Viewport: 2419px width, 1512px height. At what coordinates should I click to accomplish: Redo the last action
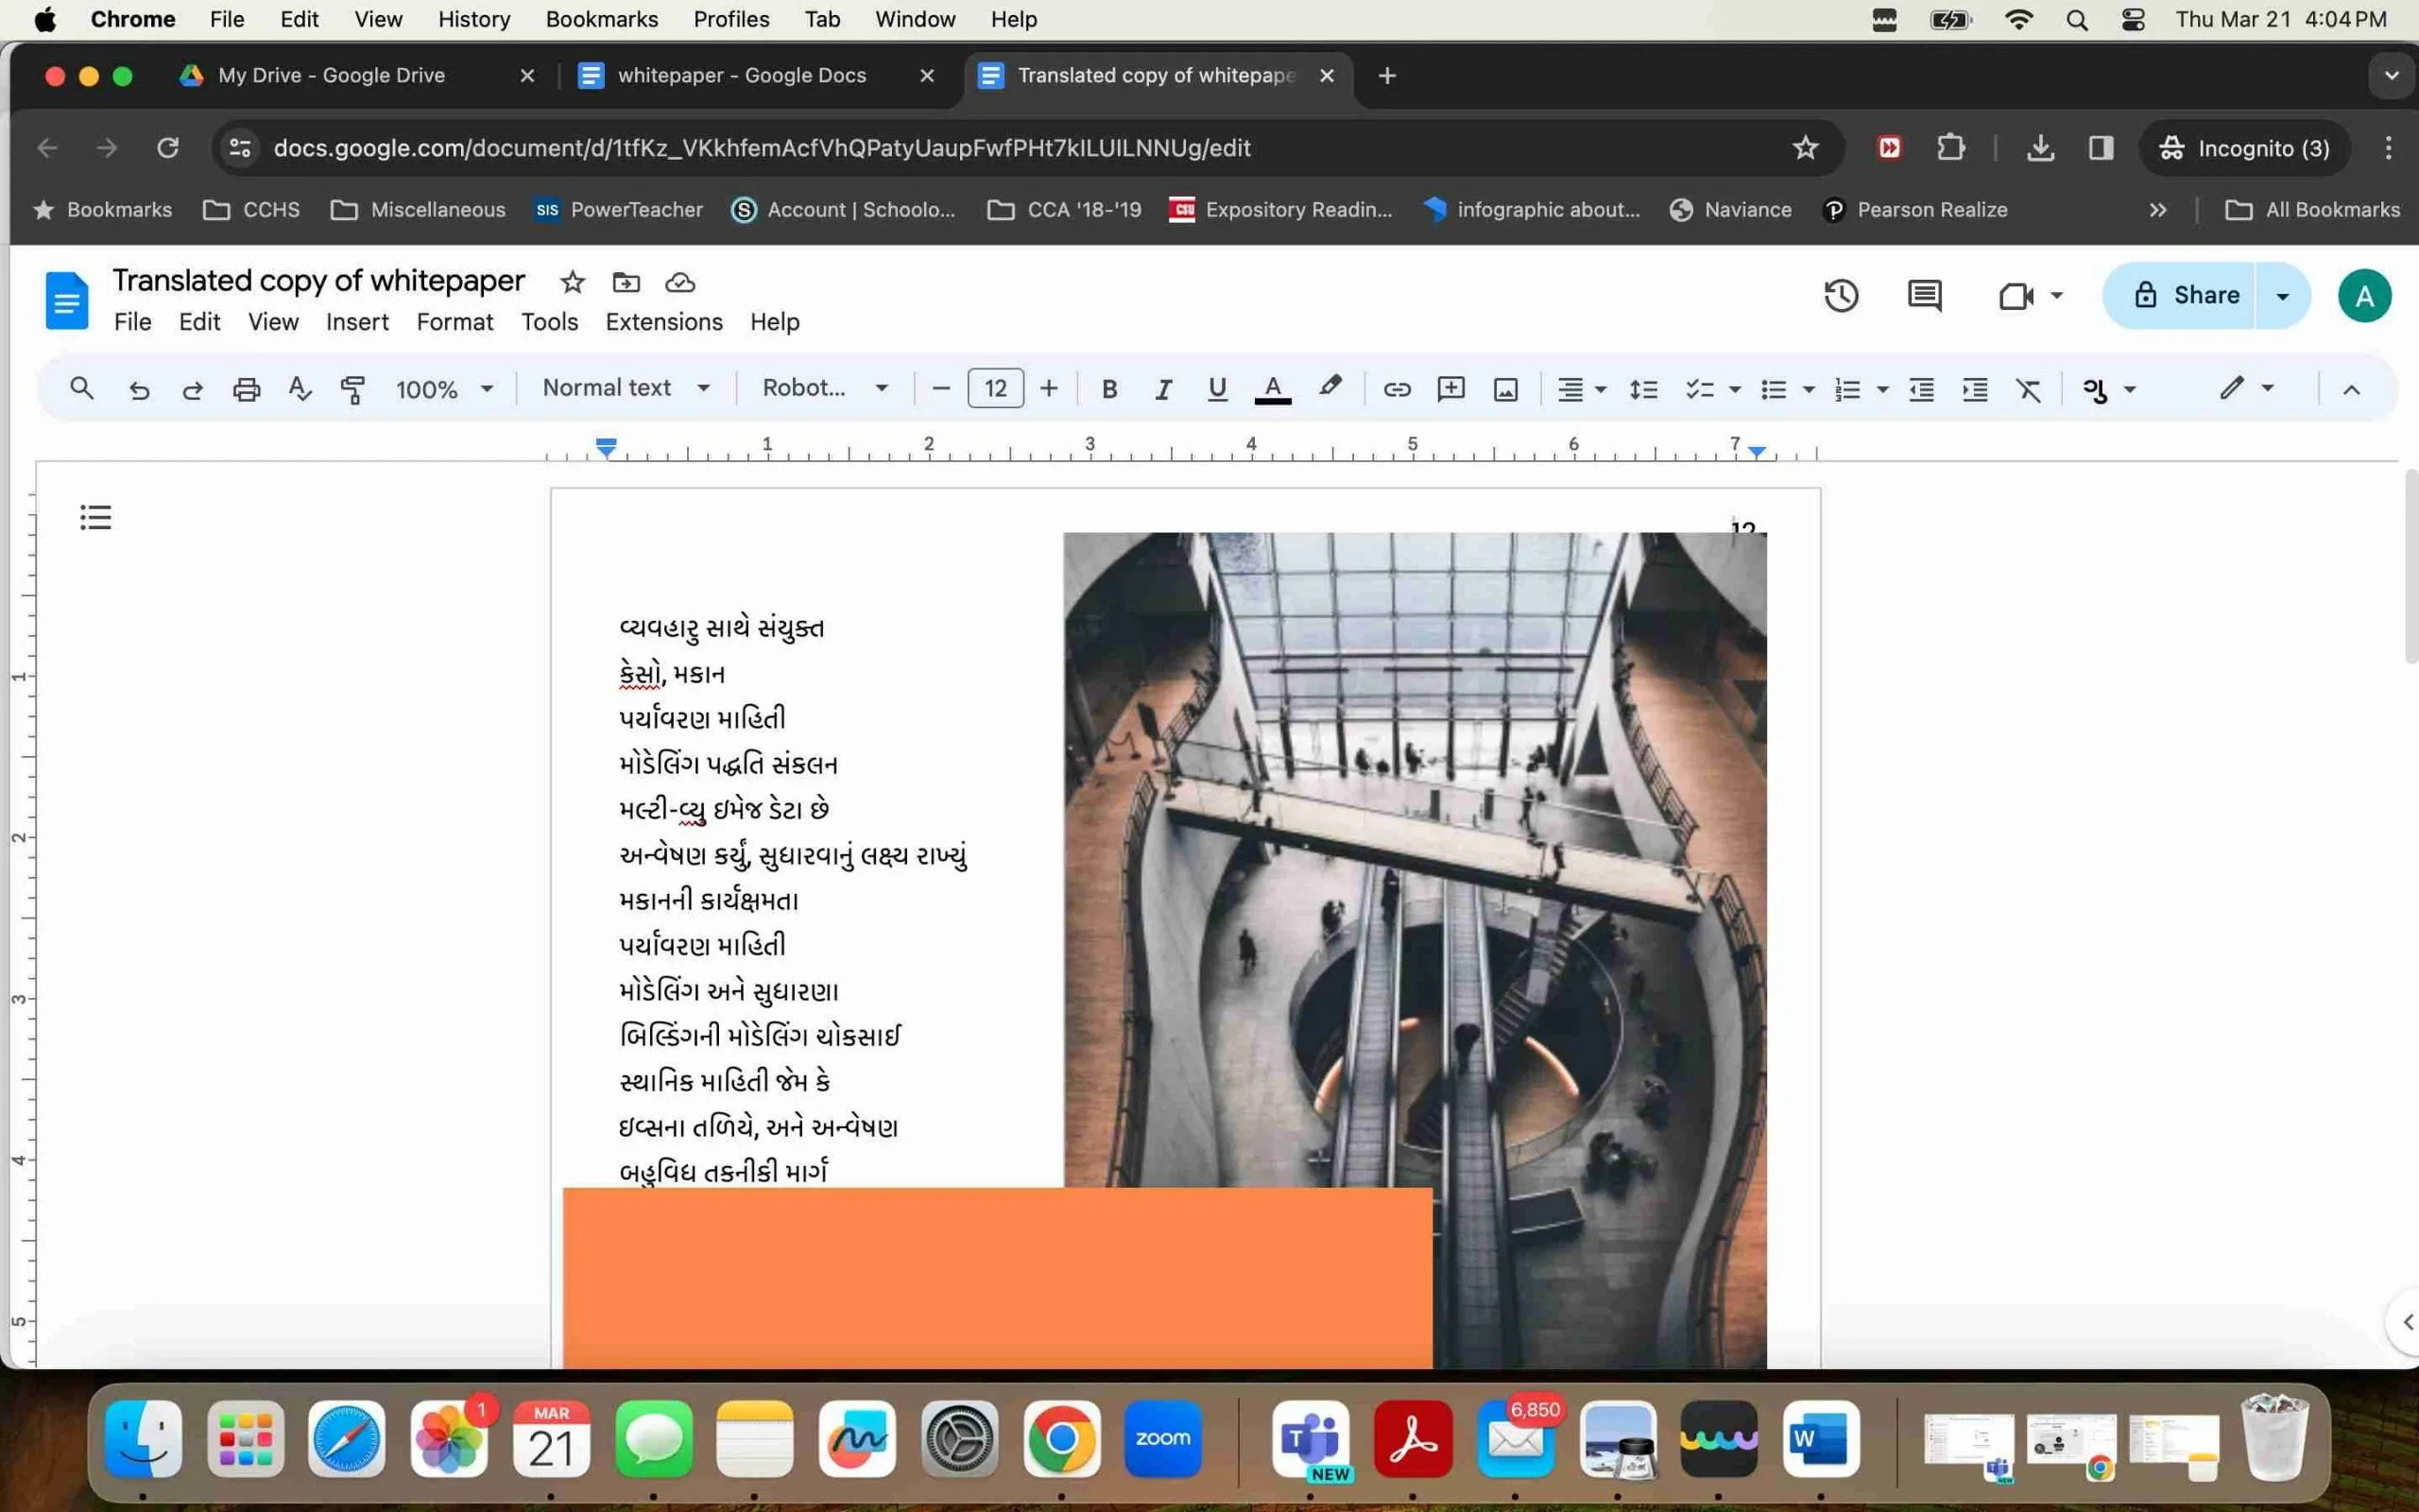[192, 389]
